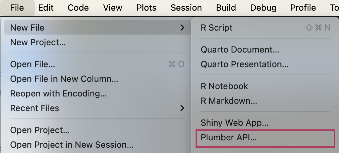The image size is (339, 153).
Task: Select Open File in New Column
Action: point(64,79)
